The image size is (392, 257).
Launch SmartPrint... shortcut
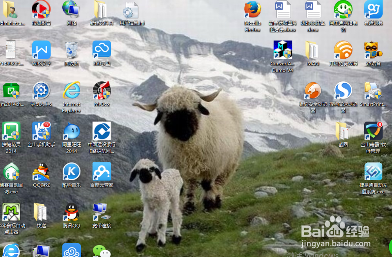(373, 91)
